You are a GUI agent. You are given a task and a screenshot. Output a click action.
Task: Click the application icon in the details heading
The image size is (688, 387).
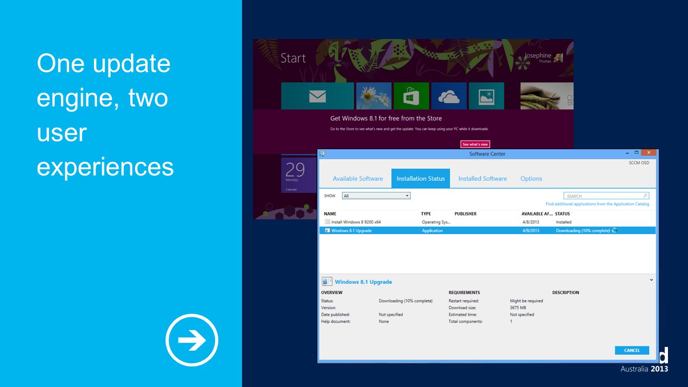click(x=327, y=282)
